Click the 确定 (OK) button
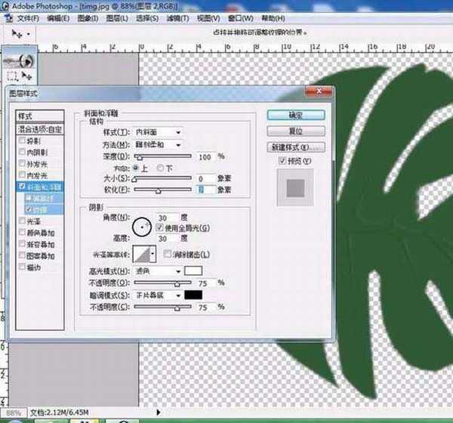The height and width of the screenshot is (423, 453). coord(295,116)
